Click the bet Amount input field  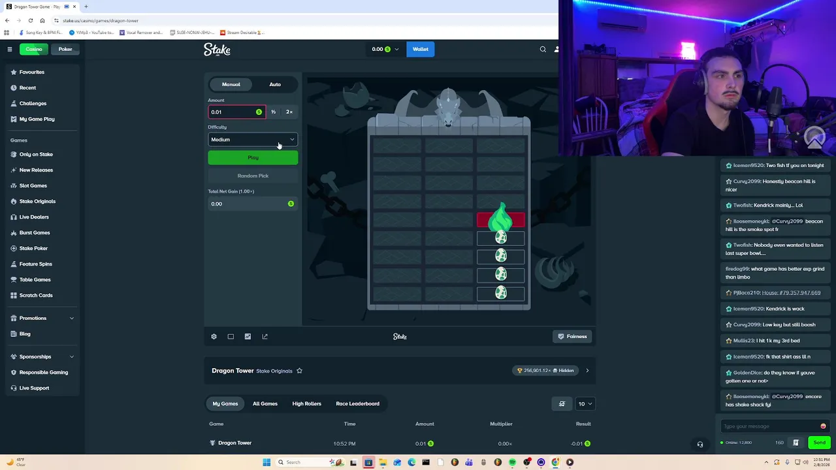236,112
